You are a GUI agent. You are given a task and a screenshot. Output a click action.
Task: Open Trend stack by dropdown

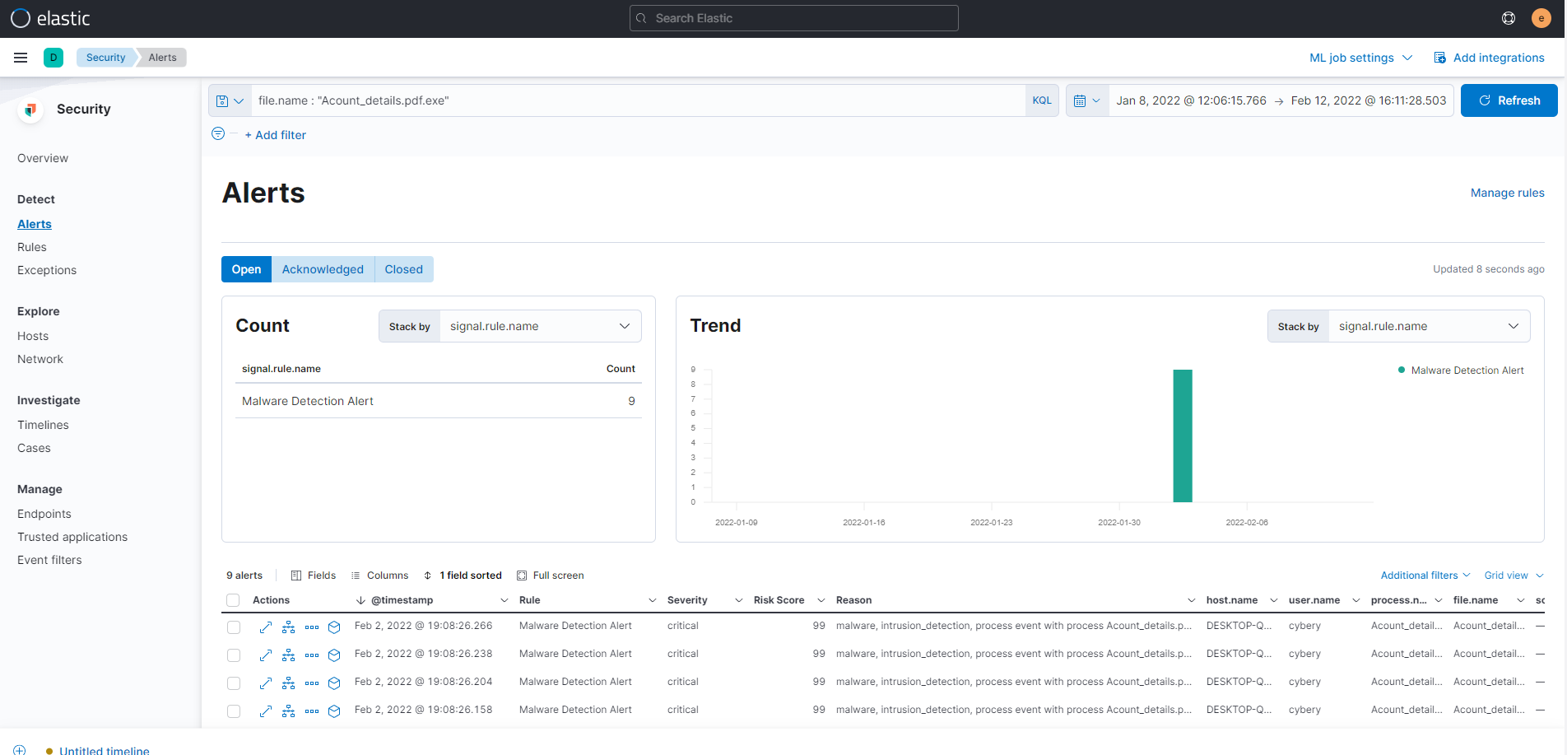1428,326
